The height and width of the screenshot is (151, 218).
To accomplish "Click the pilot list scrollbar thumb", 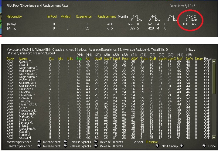I will click(x=214, y=79).
